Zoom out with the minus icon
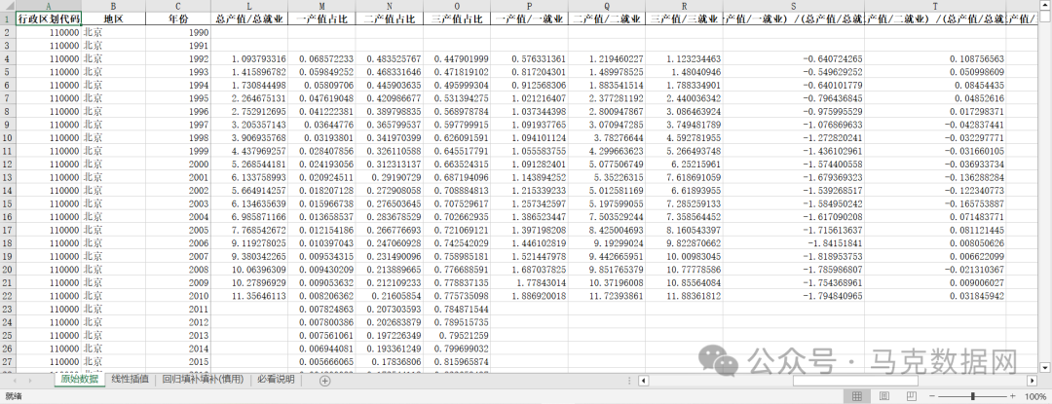 point(930,396)
